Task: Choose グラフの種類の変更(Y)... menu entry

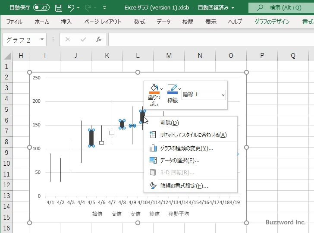Action: point(191,148)
